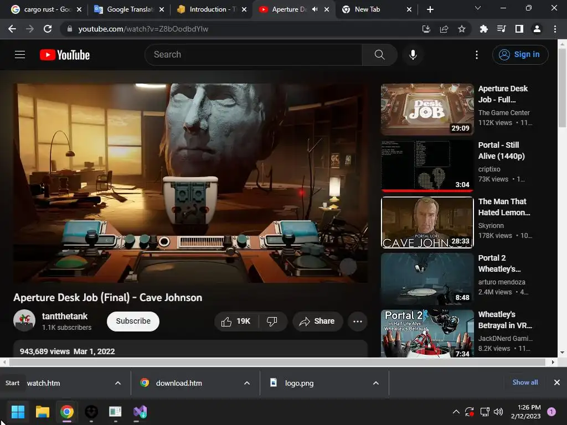Like the video (19K thumbs up)
This screenshot has width=567, height=425.
click(x=236, y=322)
